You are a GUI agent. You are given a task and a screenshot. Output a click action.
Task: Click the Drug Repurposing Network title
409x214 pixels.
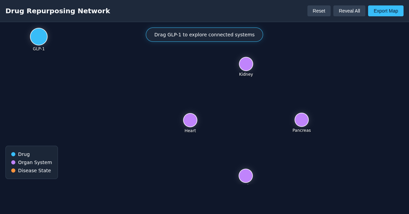[x=58, y=11]
